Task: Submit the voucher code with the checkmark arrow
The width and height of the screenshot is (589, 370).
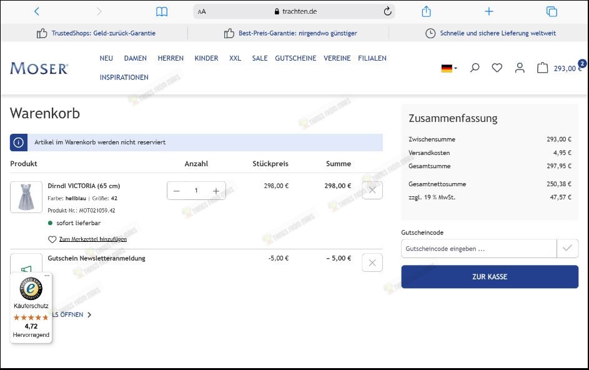Action: coord(567,248)
